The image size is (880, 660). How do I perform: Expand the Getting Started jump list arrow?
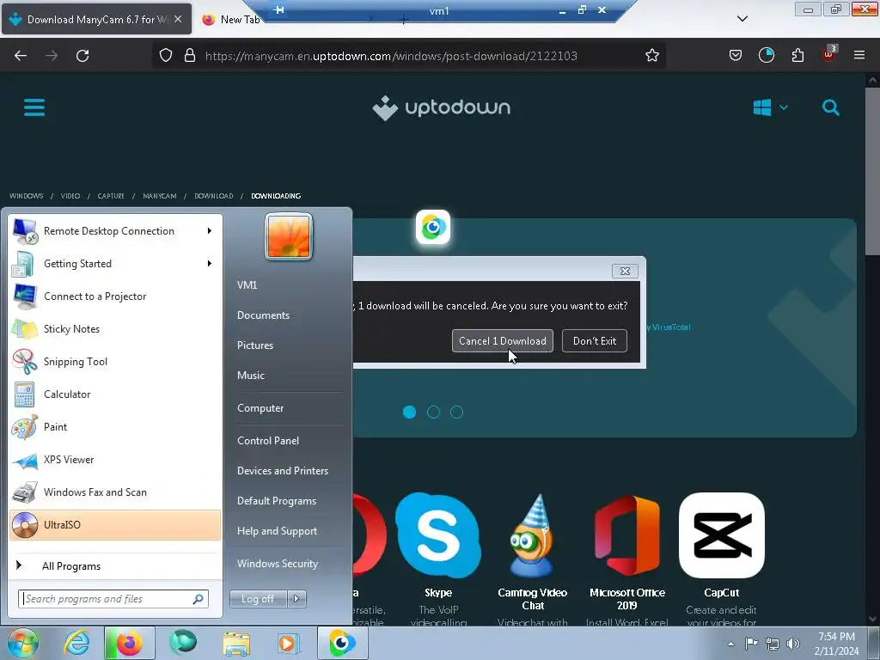(210, 263)
